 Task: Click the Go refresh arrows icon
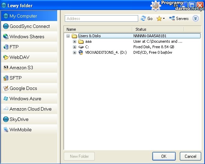click(x=143, y=19)
